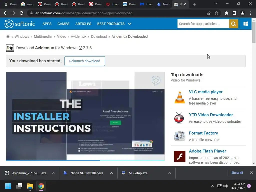Viewport: 256px width, 192px height.
Task: Click the YTD Video Downloader icon
Action: click(x=179, y=118)
